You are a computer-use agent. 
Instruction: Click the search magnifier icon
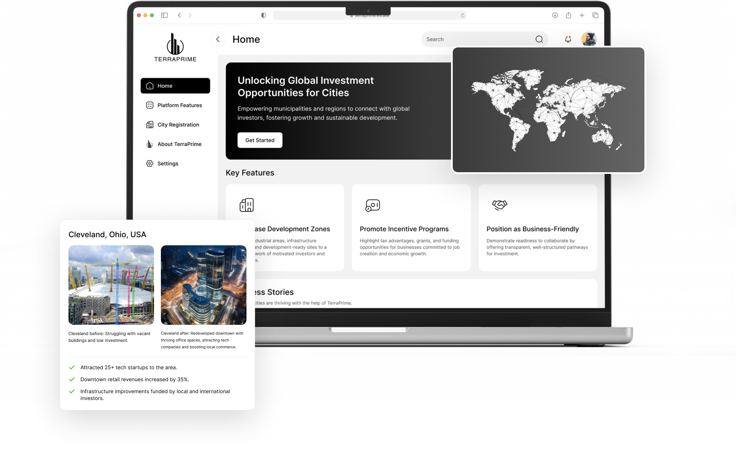(539, 39)
